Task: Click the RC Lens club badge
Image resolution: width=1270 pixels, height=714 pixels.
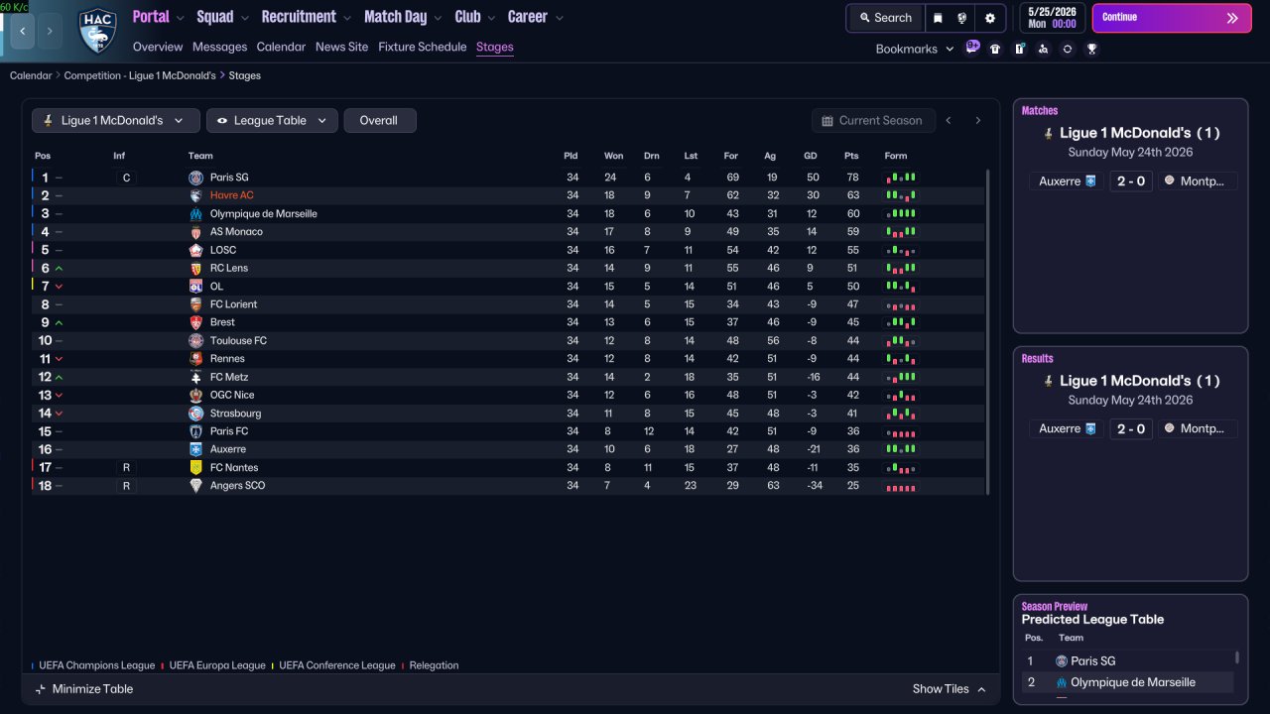Action: pos(195,268)
